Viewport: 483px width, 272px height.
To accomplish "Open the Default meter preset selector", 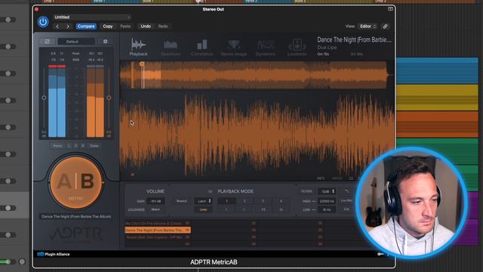I will [x=75, y=42].
